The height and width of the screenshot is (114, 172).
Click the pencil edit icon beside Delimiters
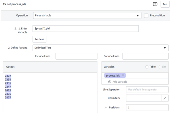click(165, 98)
